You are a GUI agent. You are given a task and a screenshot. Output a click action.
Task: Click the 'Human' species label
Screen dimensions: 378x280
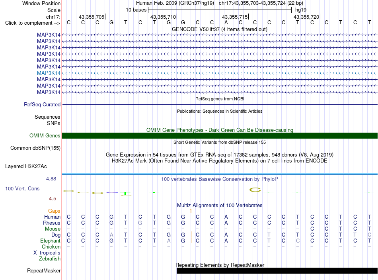pyautogui.click(x=52, y=217)
